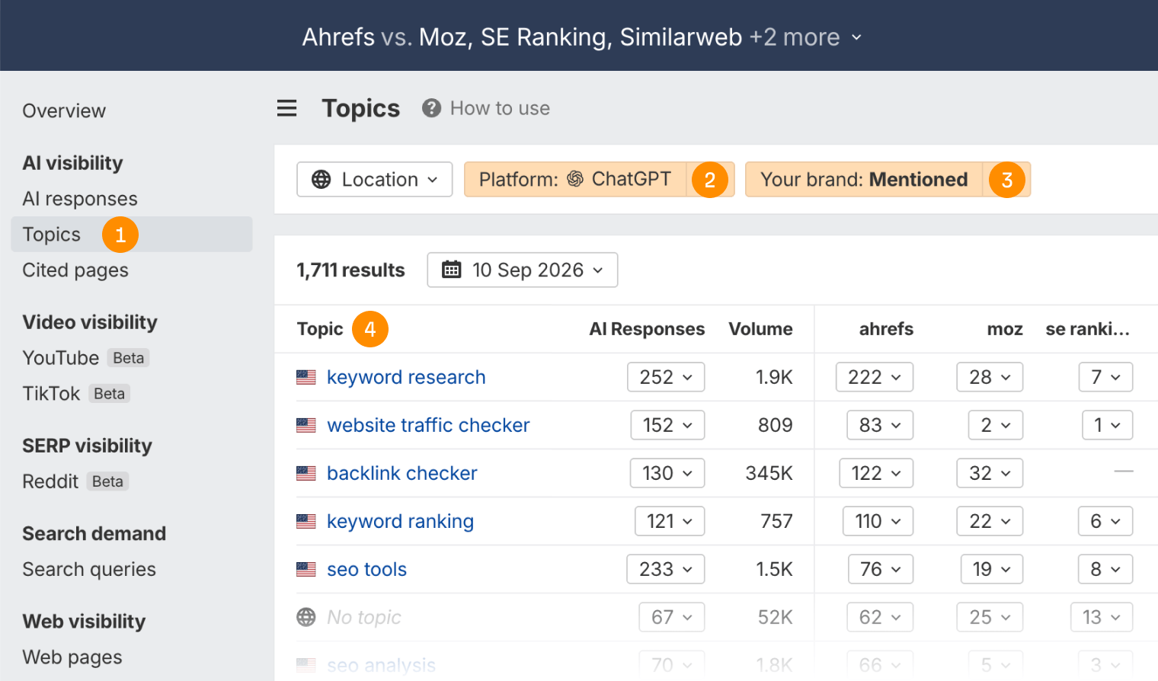Open Web pages in the sidebar
Image resolution: width=1158 pixels, height=681 pixels.
coord(72,657)
